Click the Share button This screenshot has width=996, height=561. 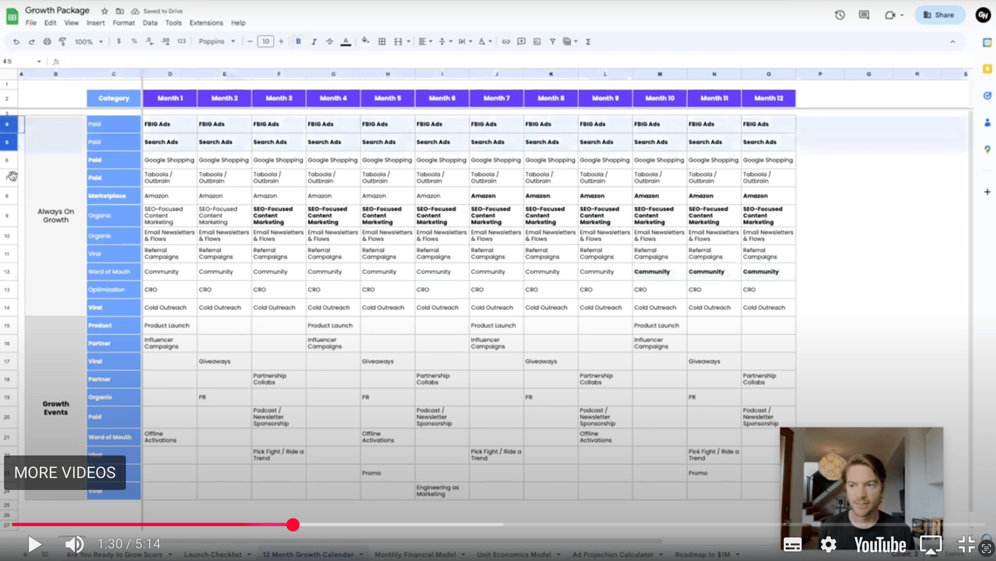(x=940, y=15)
